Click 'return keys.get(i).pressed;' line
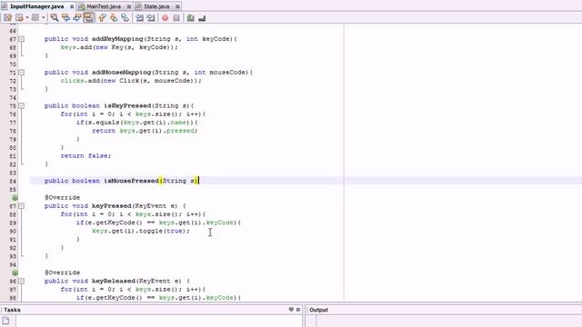 (145, 131)
